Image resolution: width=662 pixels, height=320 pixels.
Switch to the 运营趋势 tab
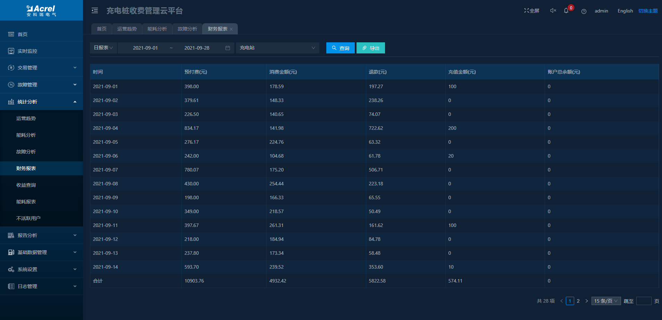(127, 29)
